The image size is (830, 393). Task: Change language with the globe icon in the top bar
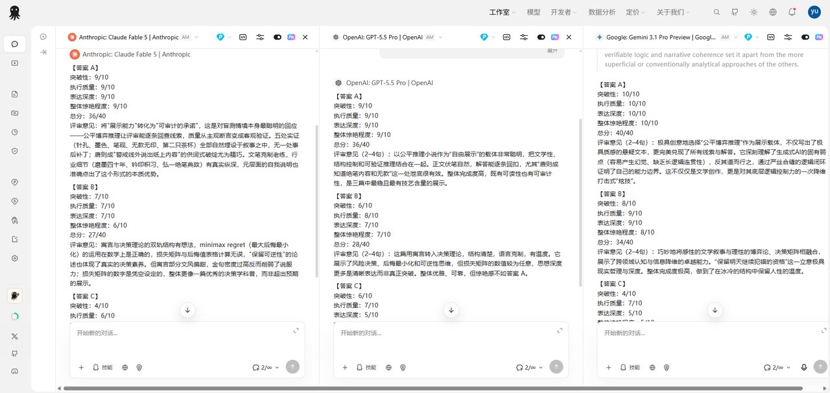click(x=773, y=12)
